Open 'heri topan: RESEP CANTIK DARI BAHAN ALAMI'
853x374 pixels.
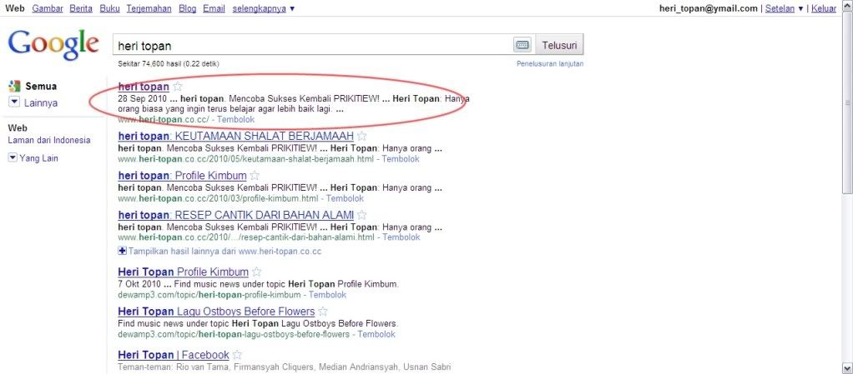click(x=235, y=215)
